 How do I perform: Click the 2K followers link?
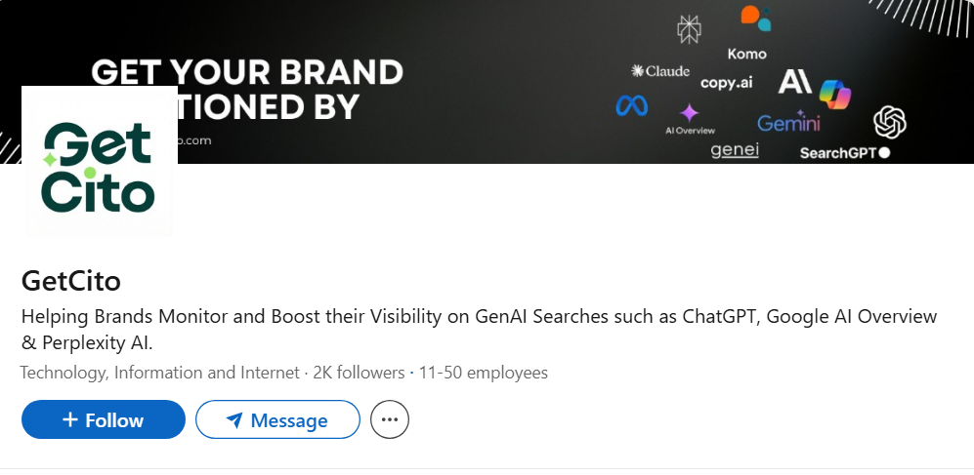tap(359, 373)
